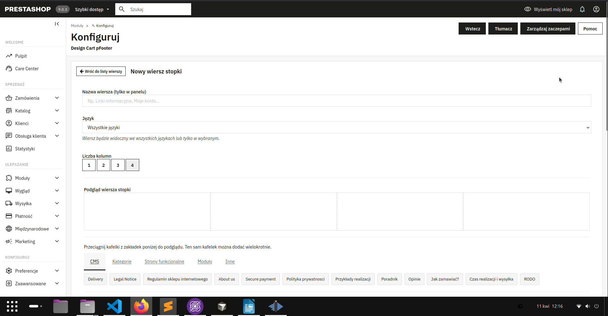Switch to the Kategorie tab
Screen dimensions: 608x316
click(x=122, y=262)
